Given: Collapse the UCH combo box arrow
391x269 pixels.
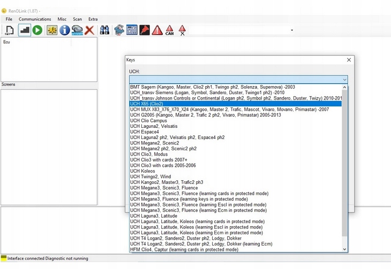Looking at the screenshot, I should pyautogui.click(x=344, y=79).
